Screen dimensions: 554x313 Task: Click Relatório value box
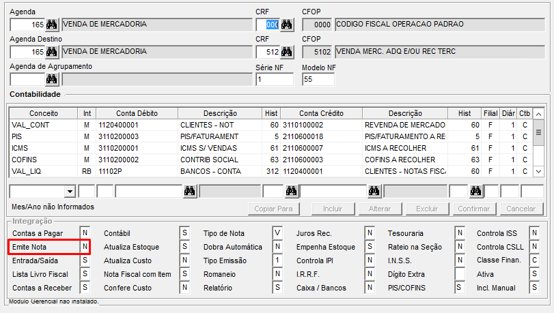click(x=277, y=288)
